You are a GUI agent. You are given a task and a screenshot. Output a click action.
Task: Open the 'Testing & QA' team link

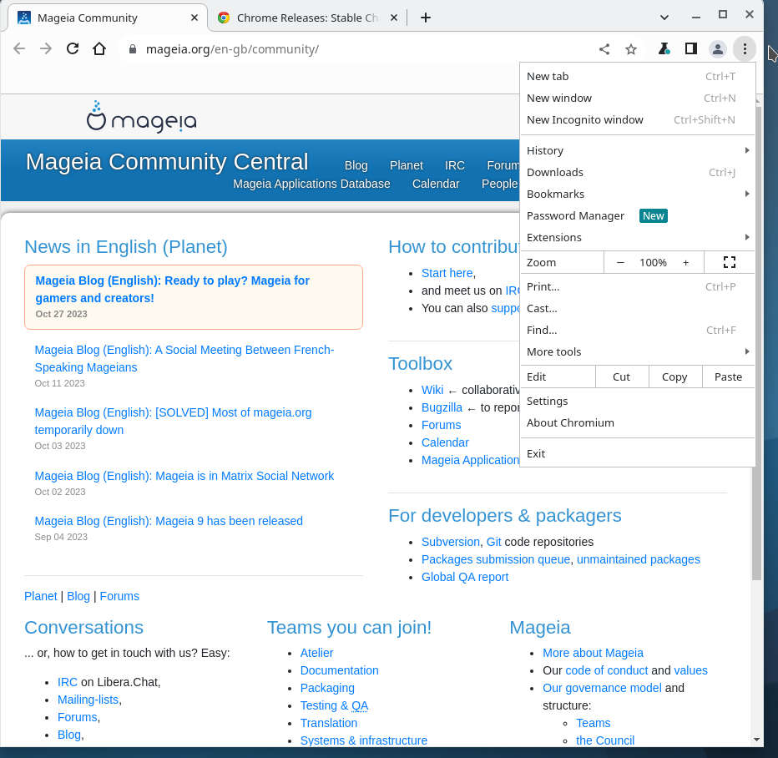pos(334,706)
